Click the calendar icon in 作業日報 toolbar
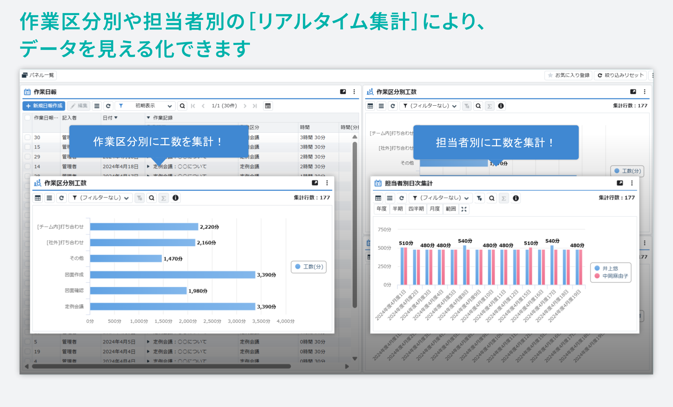Screen dimensions: 673x407 point(268,106)
